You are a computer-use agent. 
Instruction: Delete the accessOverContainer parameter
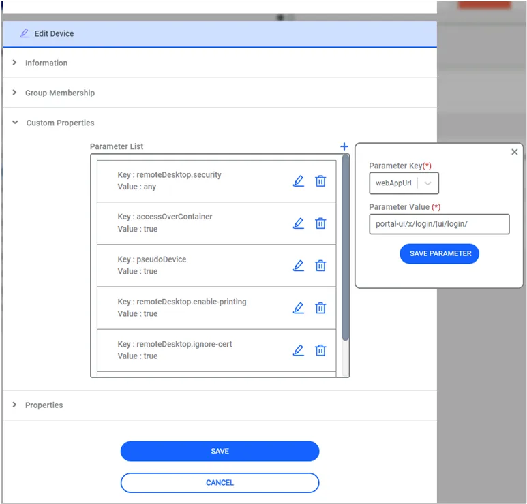click(x=320, y=223)
